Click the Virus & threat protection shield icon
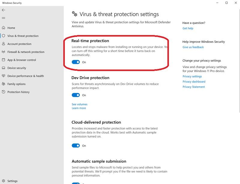The width and height of the screenshot is (240, 184). tap(4, 36)
